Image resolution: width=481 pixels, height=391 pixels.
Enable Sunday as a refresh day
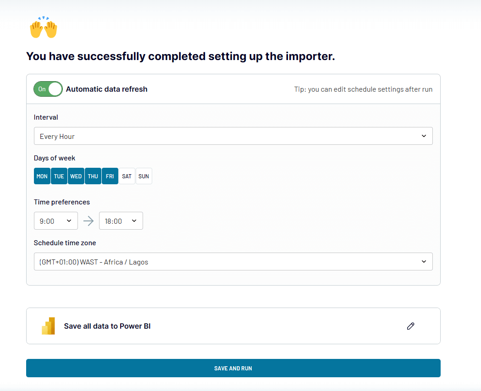pyautogui.click(x=144, y=176)
